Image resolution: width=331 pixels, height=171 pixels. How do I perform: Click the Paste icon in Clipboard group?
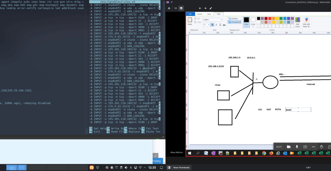190,21
